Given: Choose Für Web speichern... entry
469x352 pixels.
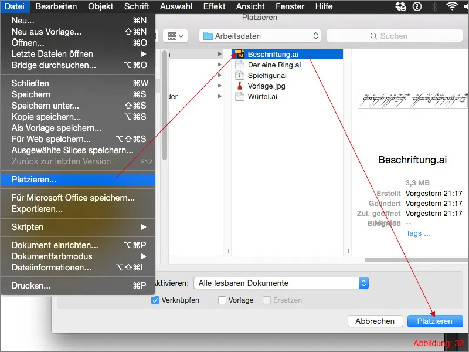Looking at the screenshot, I should pos(78,139).
